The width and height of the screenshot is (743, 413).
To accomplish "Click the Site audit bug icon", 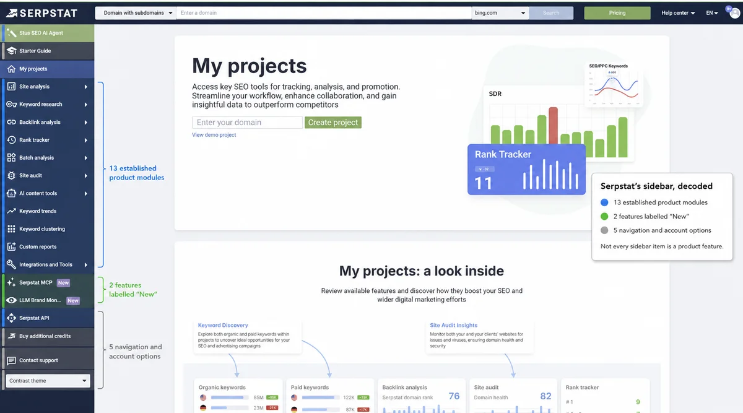I will click(x=11, y=175).
